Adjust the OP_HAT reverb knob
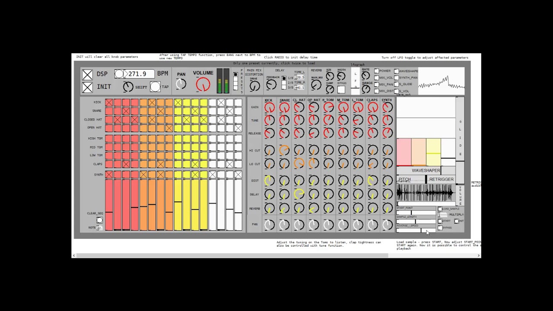The height and width of the screenshot is (311, 553). point(314,209)
